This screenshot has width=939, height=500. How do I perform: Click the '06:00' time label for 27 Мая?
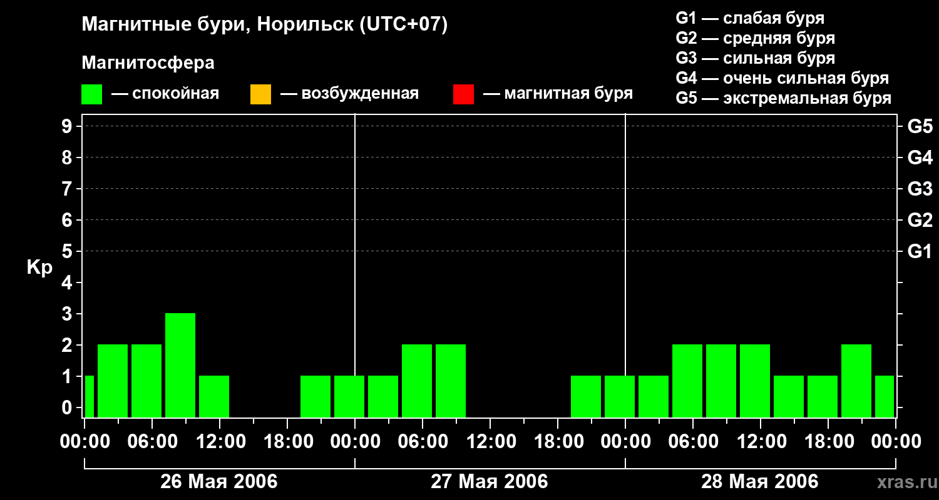coord(423,441)
